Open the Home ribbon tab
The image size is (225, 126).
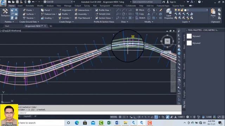[x=12, y=6]
